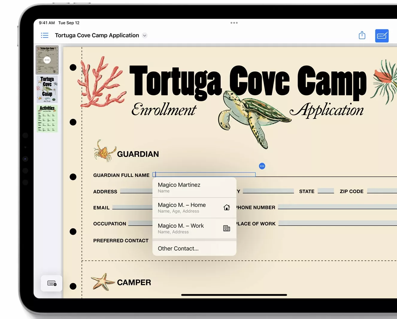
Task: Expand the document title dropdown chevron
Action: click(x=145, y=36)
